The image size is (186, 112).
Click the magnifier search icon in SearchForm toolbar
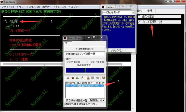click(x=68, y=78)
